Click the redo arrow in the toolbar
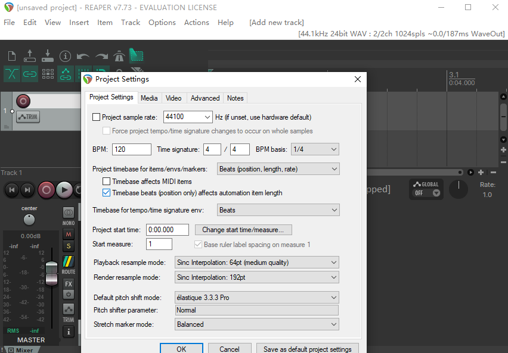 (101, 57)
